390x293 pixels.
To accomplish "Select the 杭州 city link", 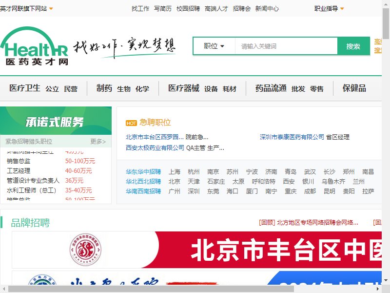I will [194, 172].
